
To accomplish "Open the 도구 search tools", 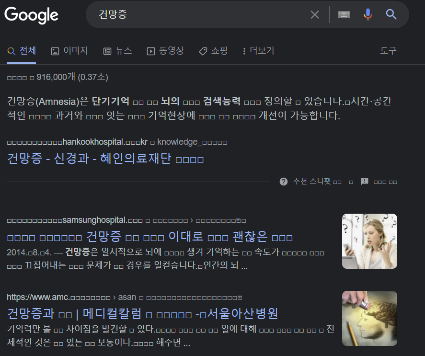I will click(388, 51).
